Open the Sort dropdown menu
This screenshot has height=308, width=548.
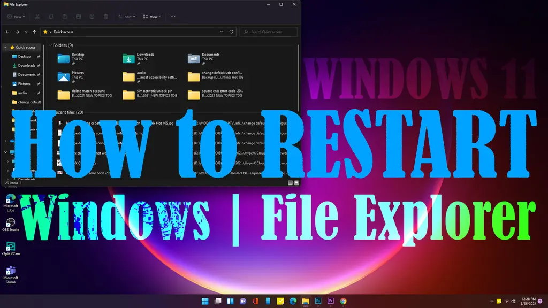pos(127,17)
